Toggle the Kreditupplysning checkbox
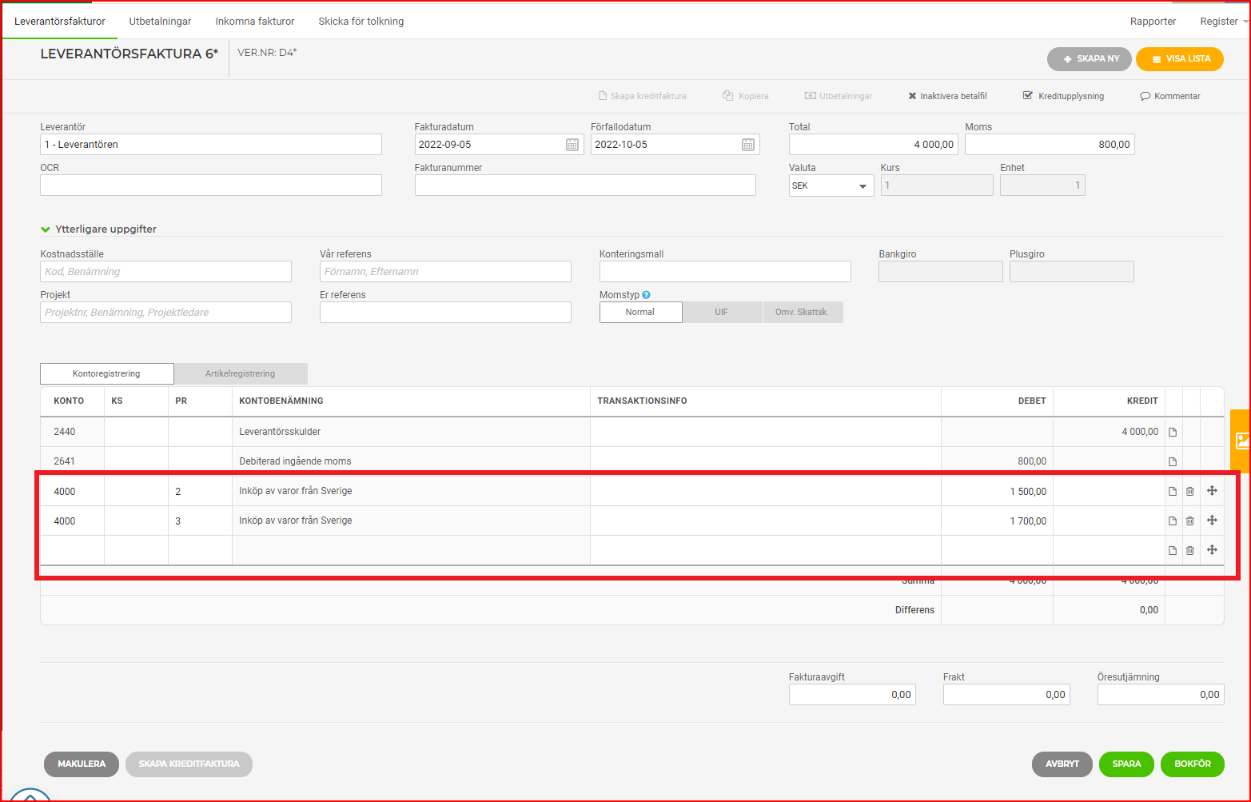 [1028, 96]
